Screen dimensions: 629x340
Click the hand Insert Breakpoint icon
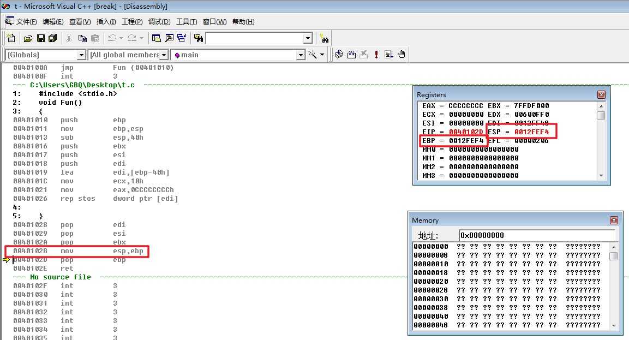tap(402, 54)
